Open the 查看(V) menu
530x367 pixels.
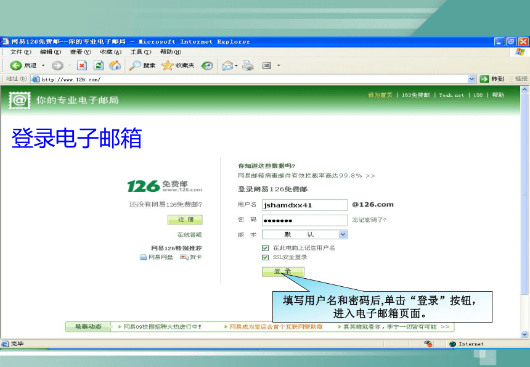pyautogui.click(x=81, y=52)
